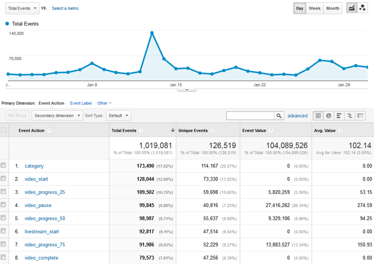Switch chart to Month granularity
The width and height of the screenshot is (374, 264).
(x=333, y=8)
